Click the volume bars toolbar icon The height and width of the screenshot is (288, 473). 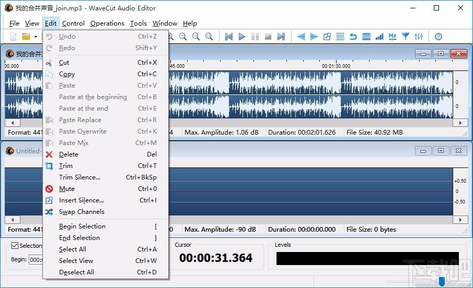379,37
